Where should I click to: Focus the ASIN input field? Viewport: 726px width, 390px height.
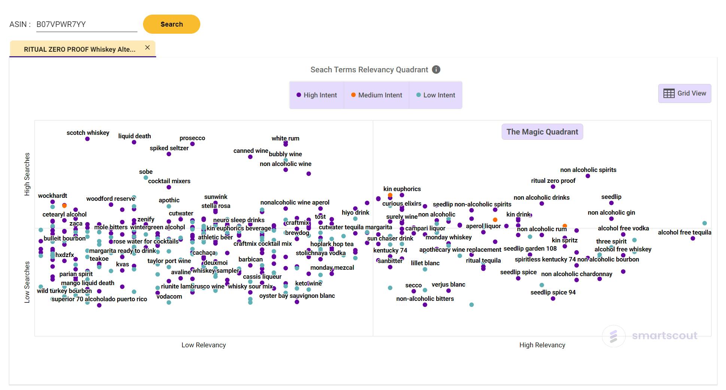(87, 24)
